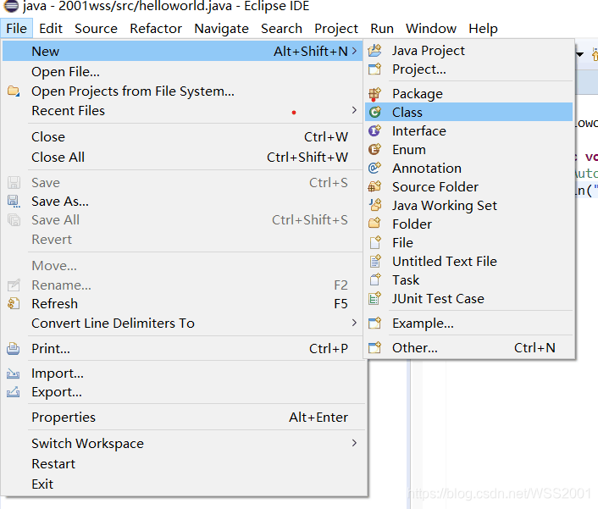The image size is (598, 509).
Task: Select Close All entry
Action: coord(182,157)
